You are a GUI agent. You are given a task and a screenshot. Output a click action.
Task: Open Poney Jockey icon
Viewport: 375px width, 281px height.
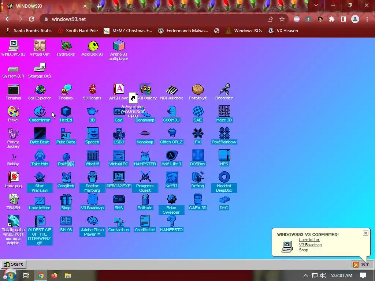(14, 138)
